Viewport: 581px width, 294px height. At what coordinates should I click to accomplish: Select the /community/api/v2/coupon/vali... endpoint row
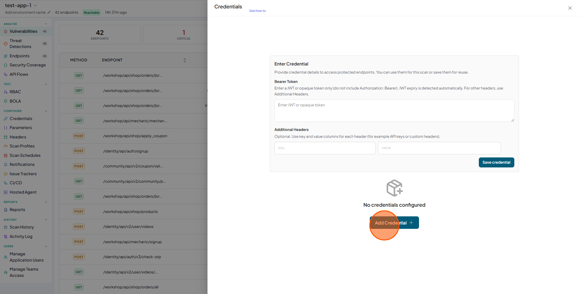click(x=133, y=166)
